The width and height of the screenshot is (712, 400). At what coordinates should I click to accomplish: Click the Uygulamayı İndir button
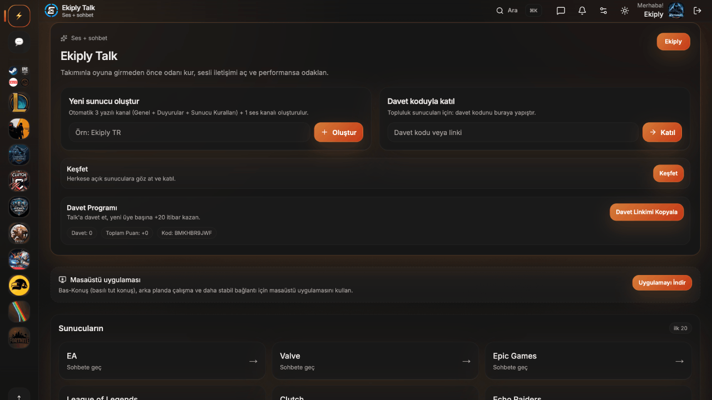coord(662,282)
